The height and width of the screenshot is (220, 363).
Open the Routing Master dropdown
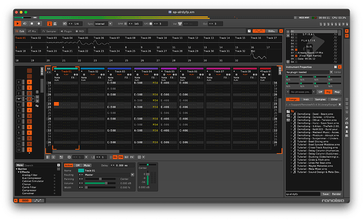click(132, 175)
